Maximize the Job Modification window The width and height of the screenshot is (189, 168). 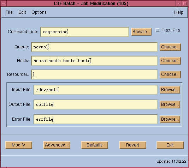coord(185,4)
